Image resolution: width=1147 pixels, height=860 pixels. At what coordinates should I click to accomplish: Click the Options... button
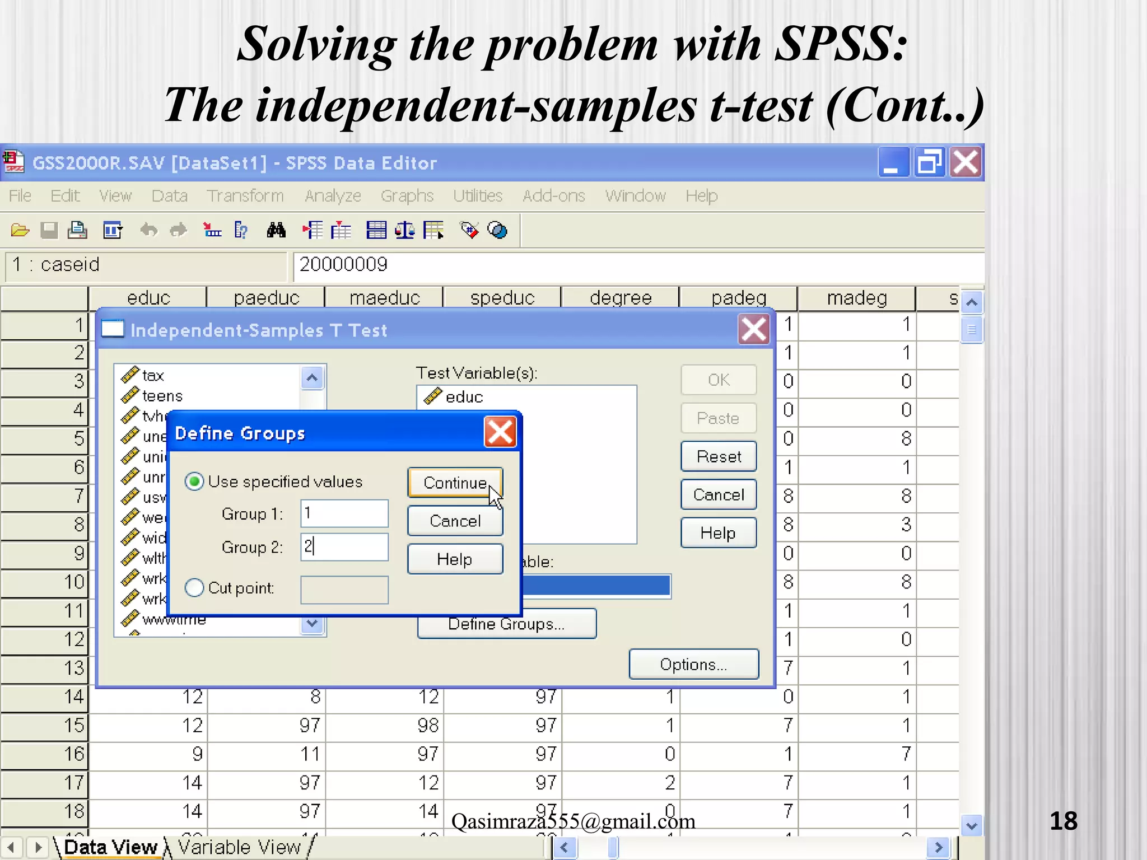(694, 664)
